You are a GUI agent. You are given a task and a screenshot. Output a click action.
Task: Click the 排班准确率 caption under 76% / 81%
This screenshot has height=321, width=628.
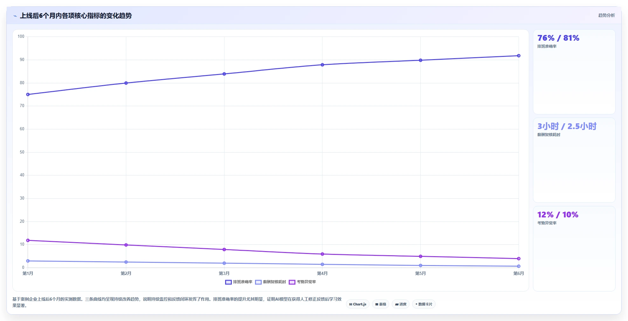pyautogui.click(x=547, y=46)
